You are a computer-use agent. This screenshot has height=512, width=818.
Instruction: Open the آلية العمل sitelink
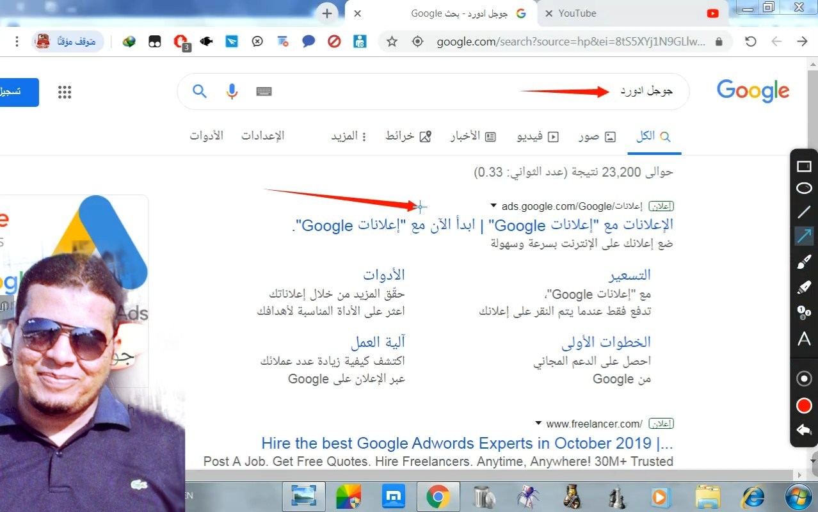378,342
